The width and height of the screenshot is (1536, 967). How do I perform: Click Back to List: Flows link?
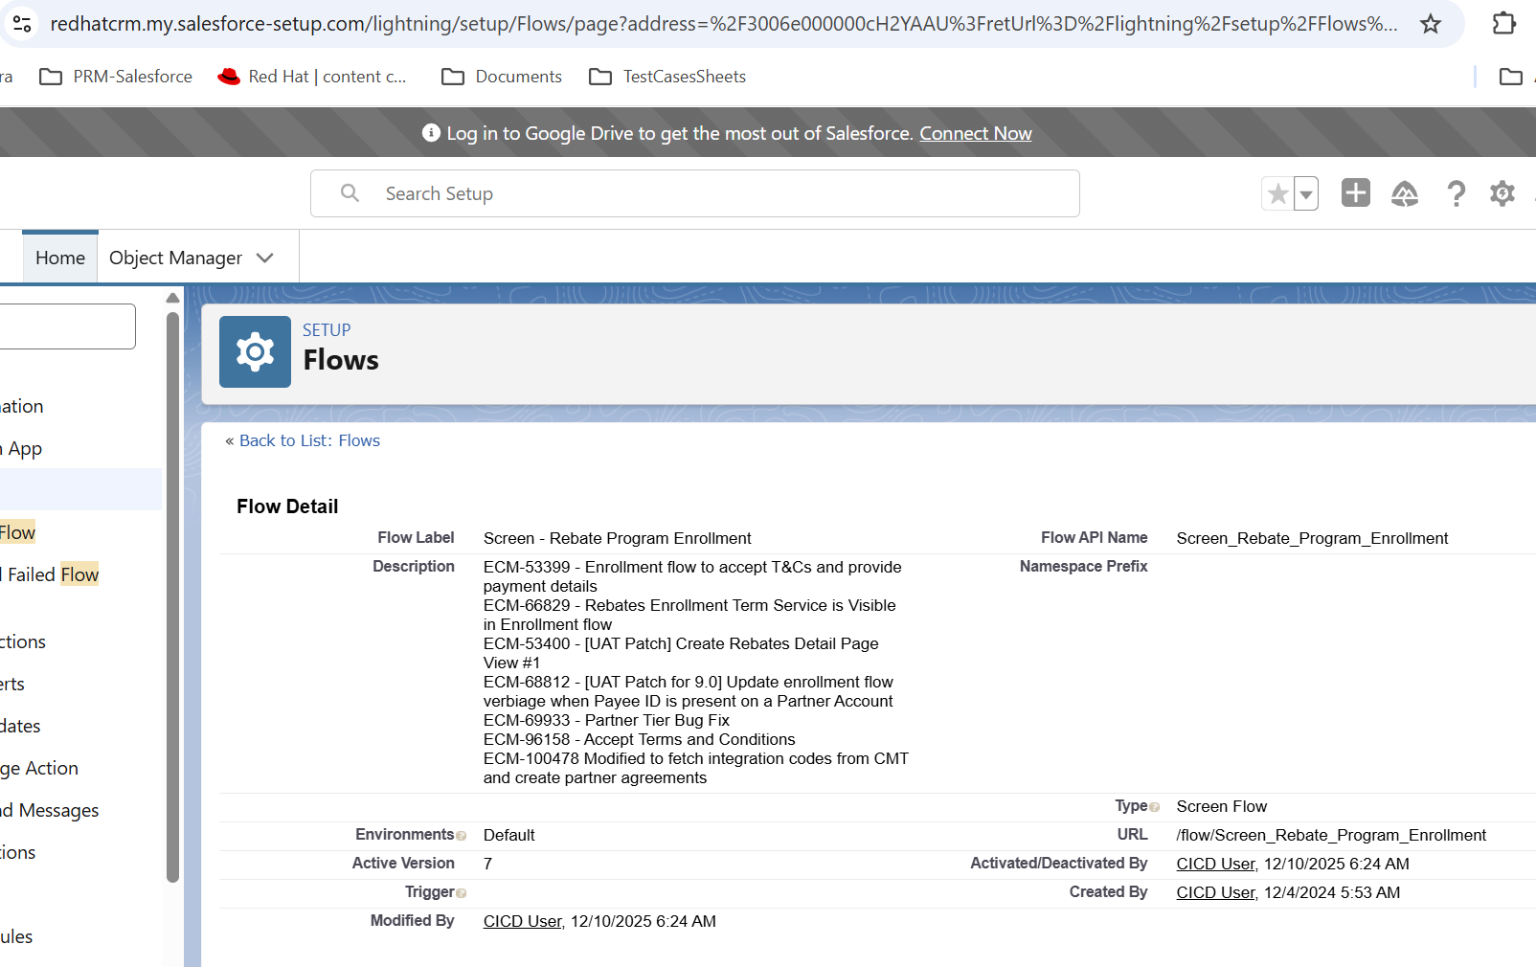[x=309, y=440]
